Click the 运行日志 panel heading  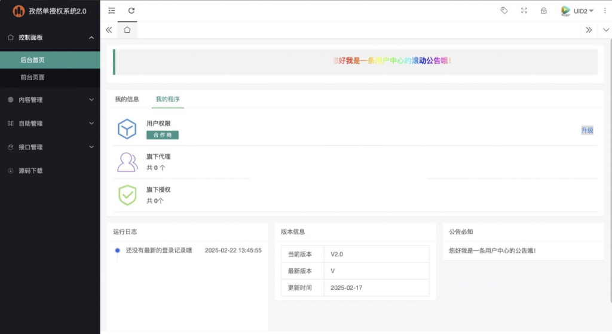pyautogui.click(x=126, y=232)
